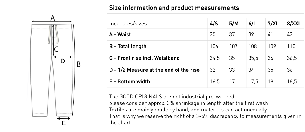
Task: Click the letter C on the diagram
Action: (56, 49)
